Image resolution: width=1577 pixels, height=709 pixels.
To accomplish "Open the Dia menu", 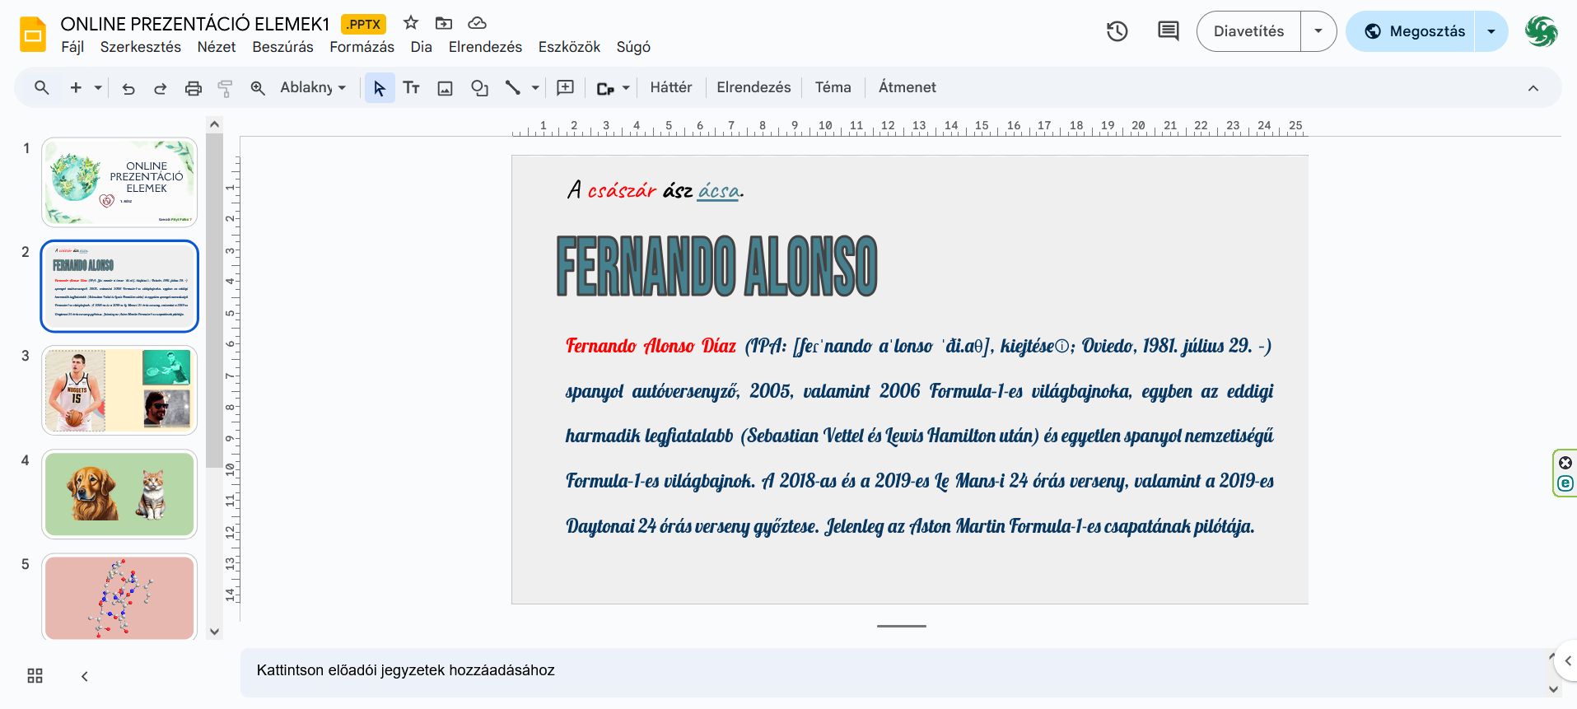I will (422, 47).
